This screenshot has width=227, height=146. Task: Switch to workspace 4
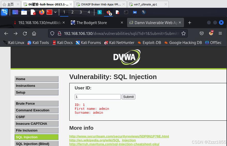pos(89,12)
